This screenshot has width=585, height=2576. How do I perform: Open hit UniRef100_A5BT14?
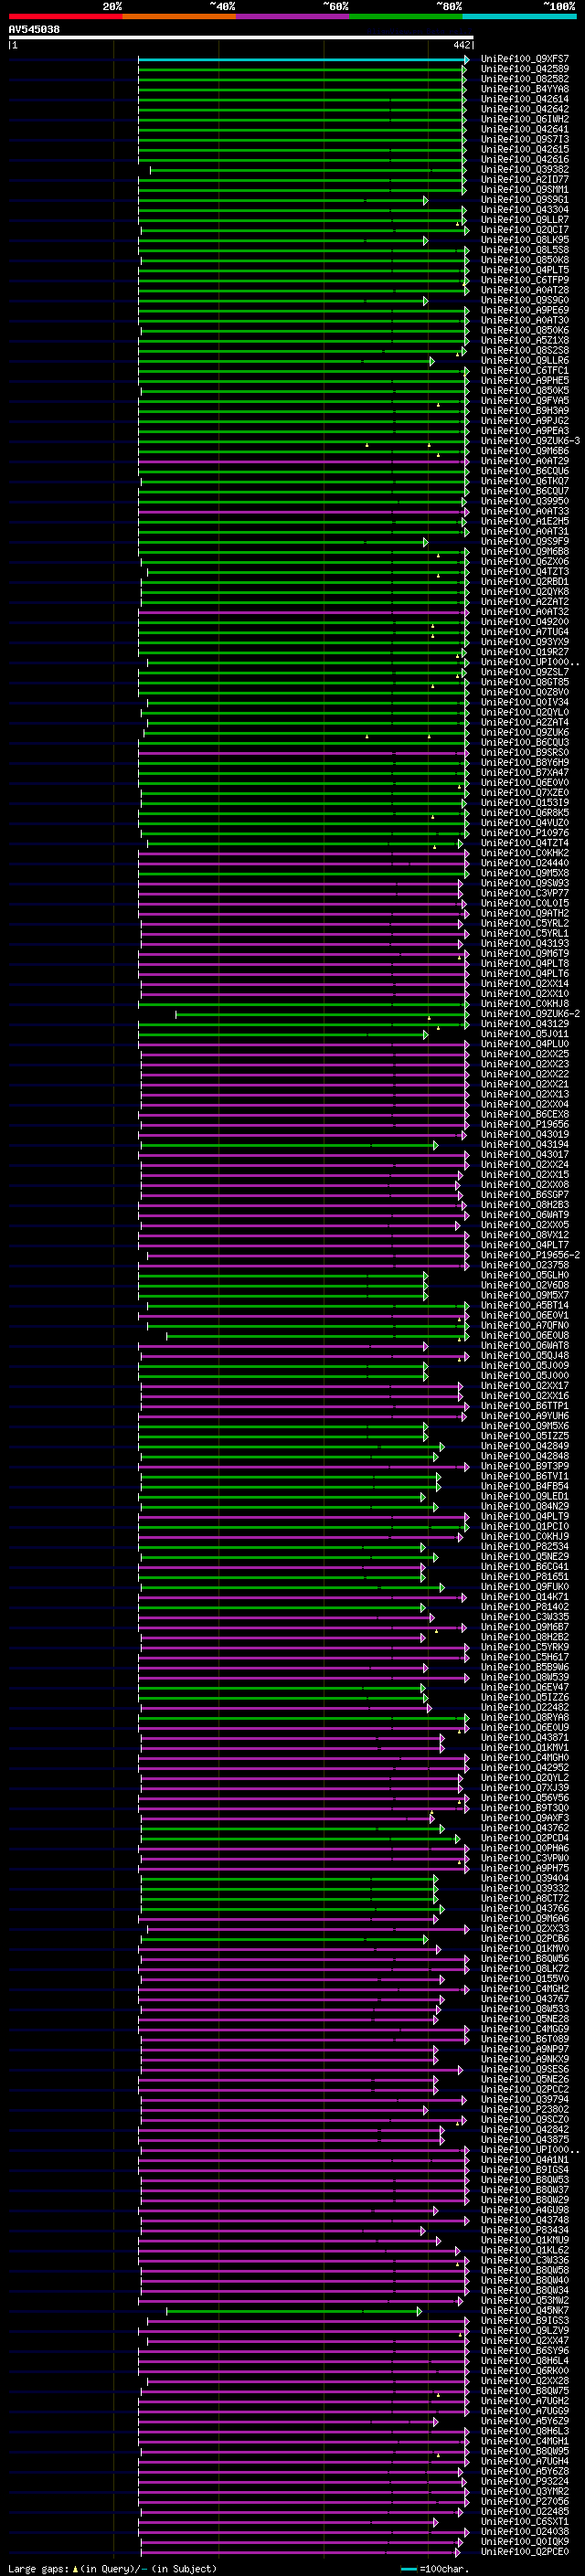pyautogui.click(x=525, y=1306)
